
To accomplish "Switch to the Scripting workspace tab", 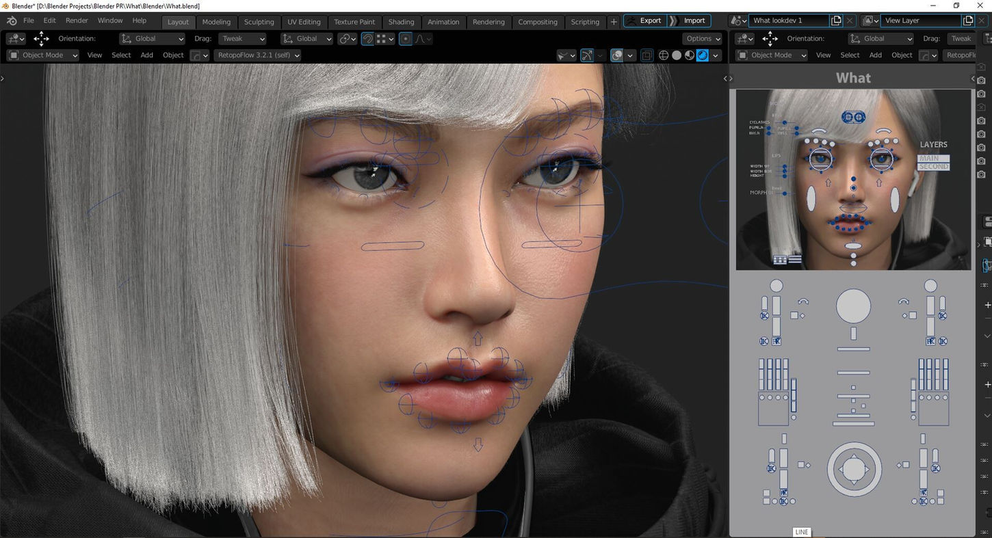I will [585, 22].
